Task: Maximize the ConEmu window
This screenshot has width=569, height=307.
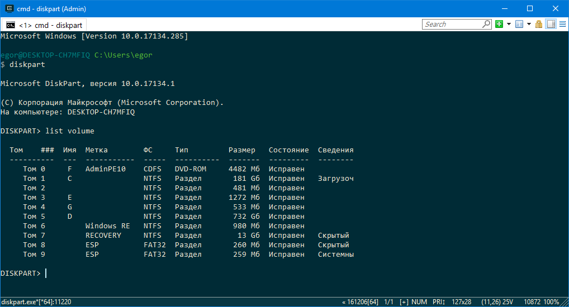Action: click(530, 8)
